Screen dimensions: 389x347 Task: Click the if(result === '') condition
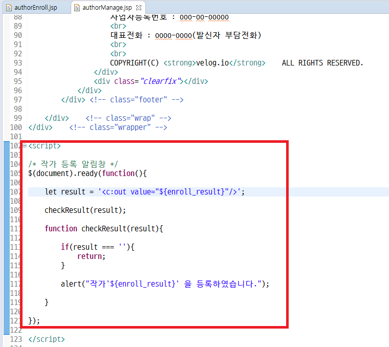[x=98, y=247]
